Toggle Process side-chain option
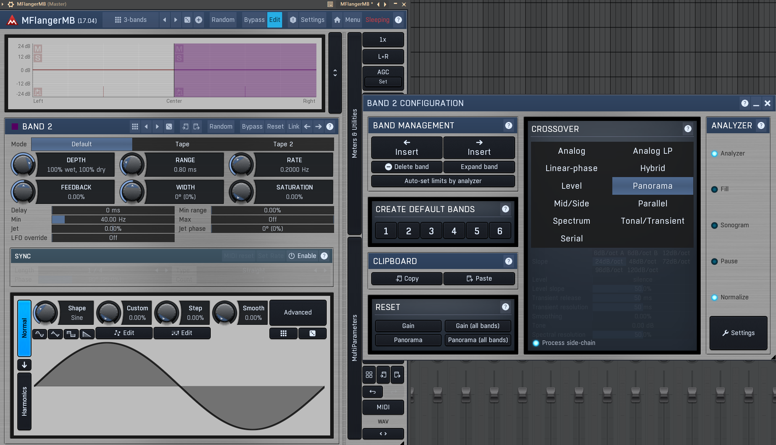The height and width of the screenshot is (445, 776). pos(564,343)
